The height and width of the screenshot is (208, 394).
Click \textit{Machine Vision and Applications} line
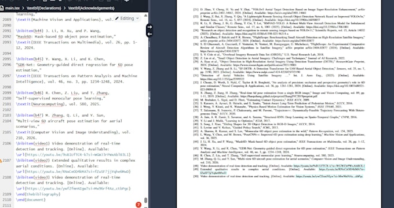tap(65, 20)
